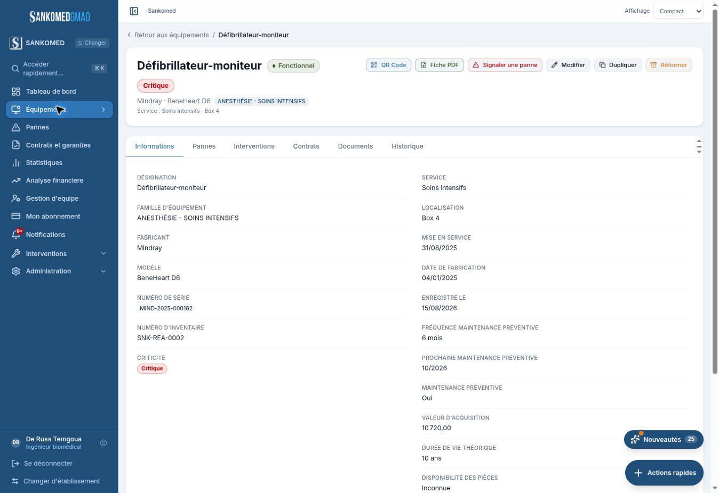719x493 pixels.
Task: Expand the Administration sidebar submenu
Action: (x=103, y=272)
